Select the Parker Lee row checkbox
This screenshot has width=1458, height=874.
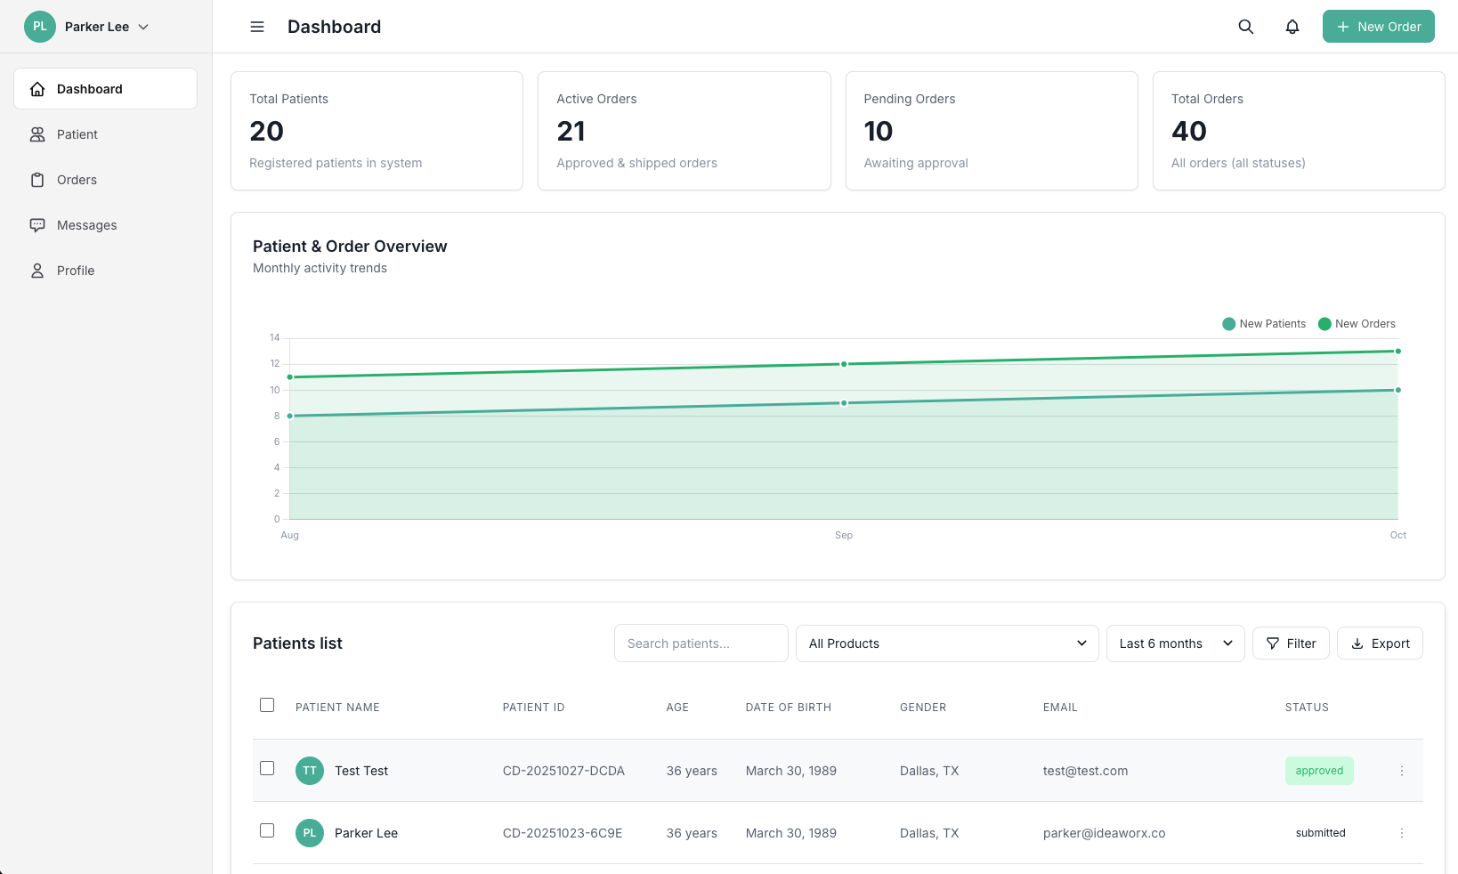(x=267, y=830)
